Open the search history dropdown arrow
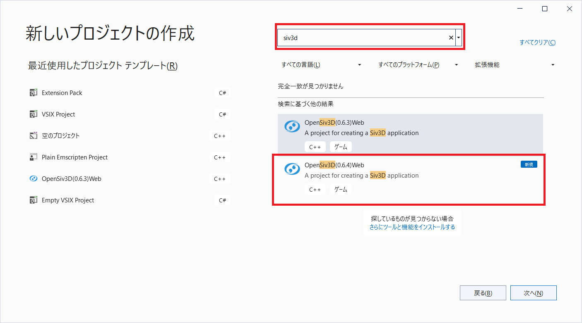The height and width of the screenshot is (323, 582). (x=459, y=38)
